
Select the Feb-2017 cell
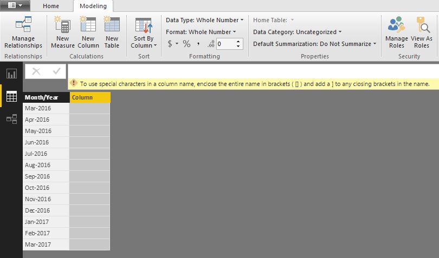(x=46, y=233)
